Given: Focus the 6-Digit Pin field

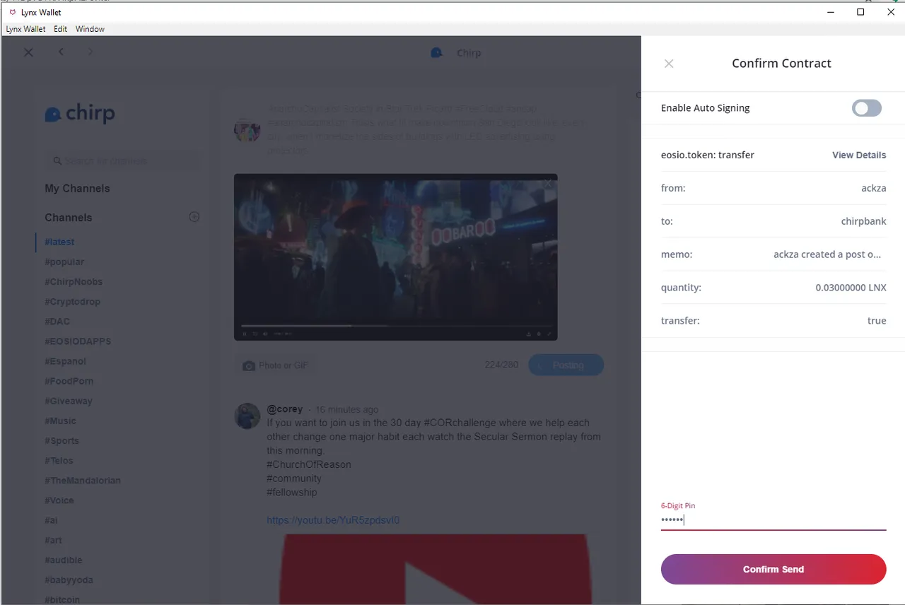Looking at the screenshot, I should (x=773, y=520).
